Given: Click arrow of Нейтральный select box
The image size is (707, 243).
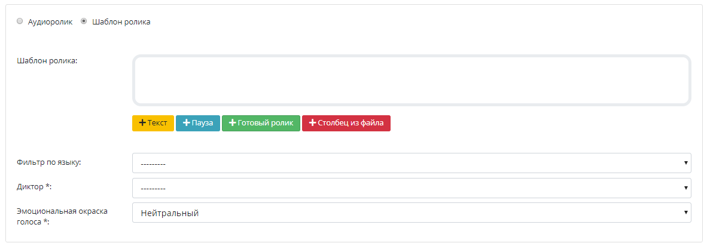Looking at the screenshot, I should click(x=686, y=213).
